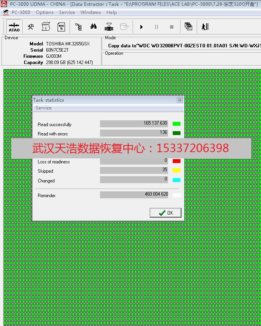Click the binoculars search icon

tap(94, 27)
